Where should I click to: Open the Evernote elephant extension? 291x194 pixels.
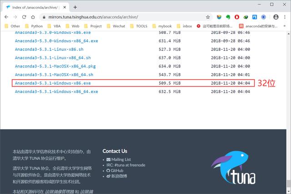pyautogui.click(x=228, y=17)
